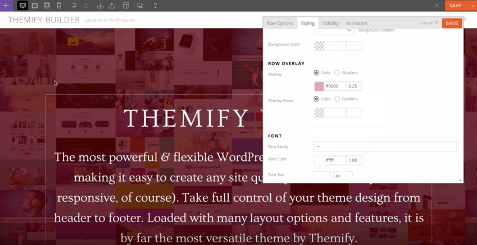Open the help question mark icon
477x245 pixels.
tap(155, 6)
